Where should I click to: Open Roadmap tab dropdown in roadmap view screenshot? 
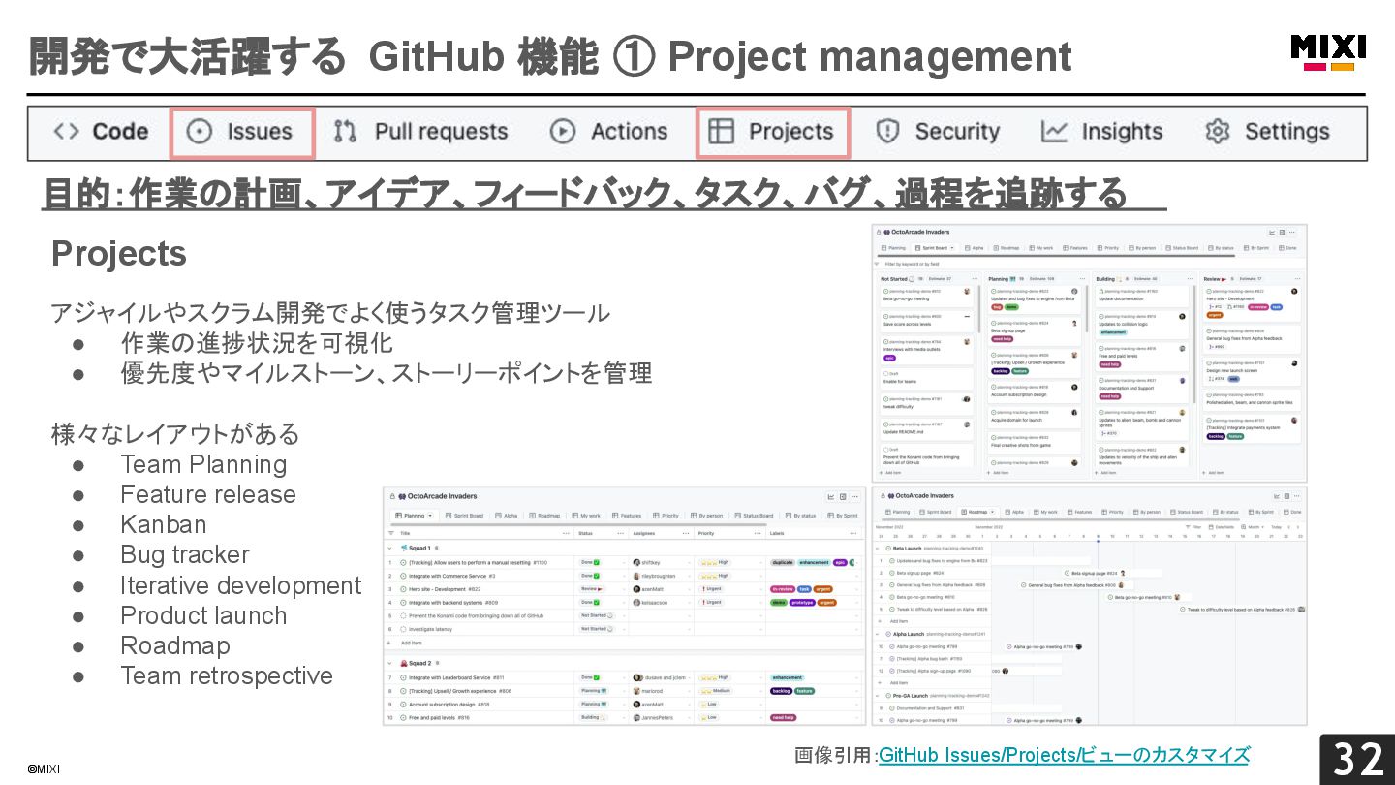click(x=992, y=512)
